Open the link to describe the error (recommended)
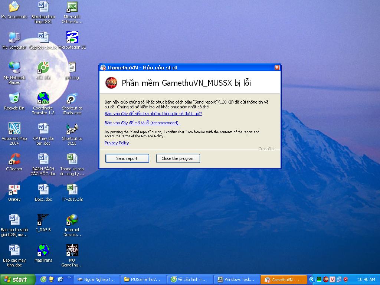Image resolution: width=380 pixels, height=285 pixels. [142, 123]
